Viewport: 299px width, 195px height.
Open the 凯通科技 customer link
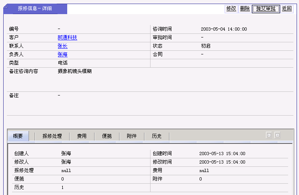pos(67,37)
